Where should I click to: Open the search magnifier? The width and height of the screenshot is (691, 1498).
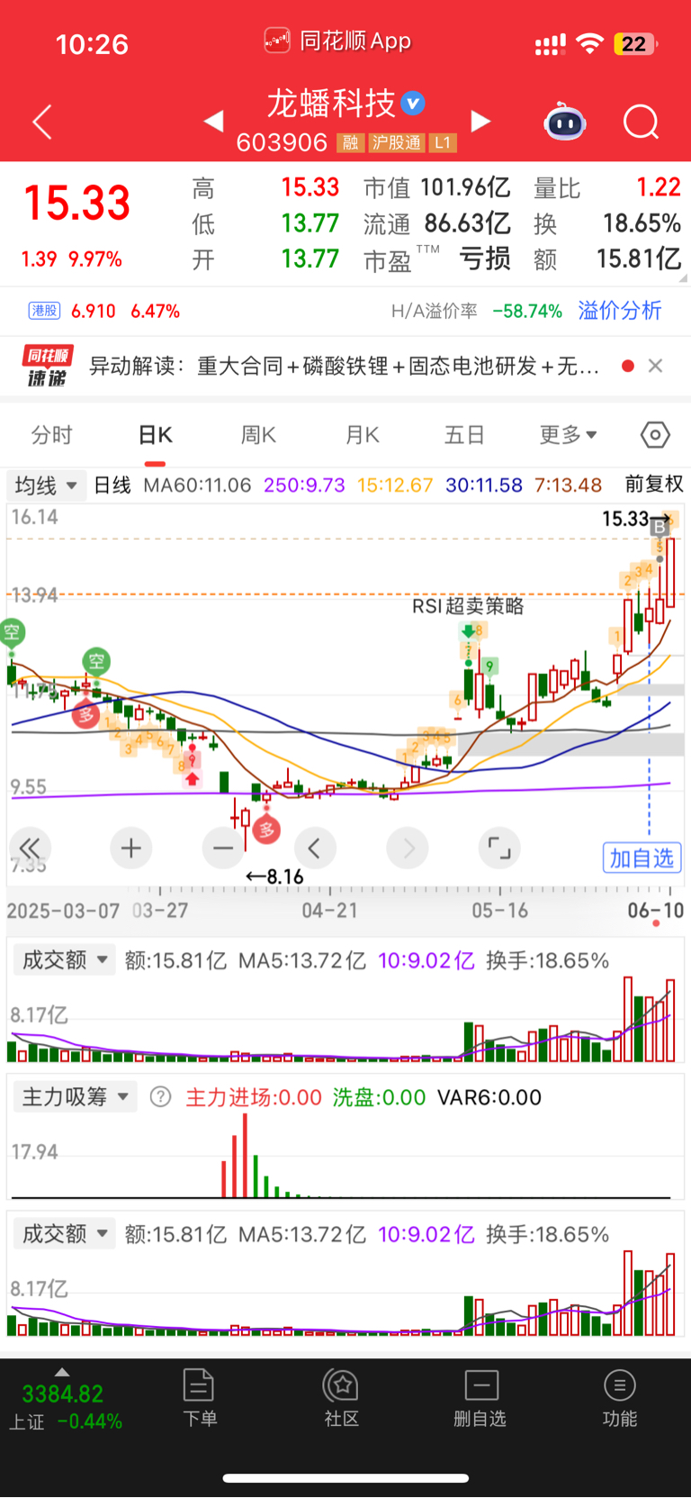642,122
